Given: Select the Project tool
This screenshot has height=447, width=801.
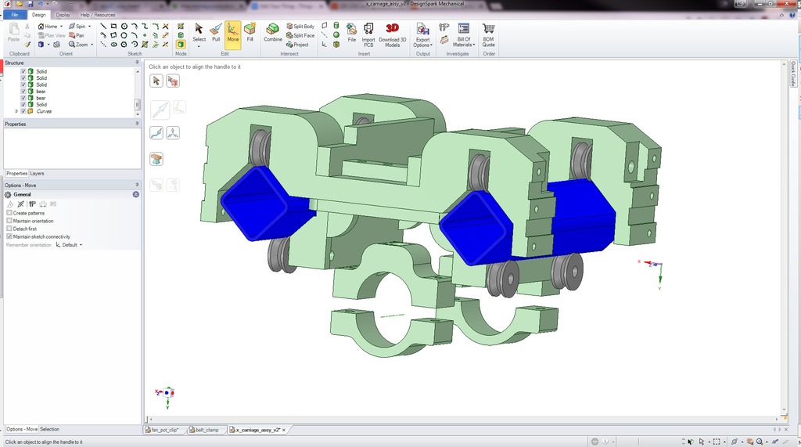Looking at the screenshot, I should (297, 45).
